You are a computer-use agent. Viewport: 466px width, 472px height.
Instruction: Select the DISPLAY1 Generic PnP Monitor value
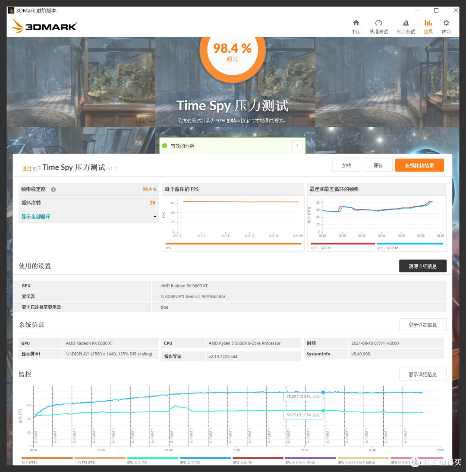tap(193, 297)
